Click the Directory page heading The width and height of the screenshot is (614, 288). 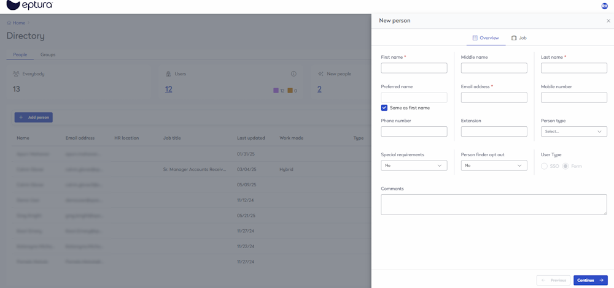[x=25, y=36]
